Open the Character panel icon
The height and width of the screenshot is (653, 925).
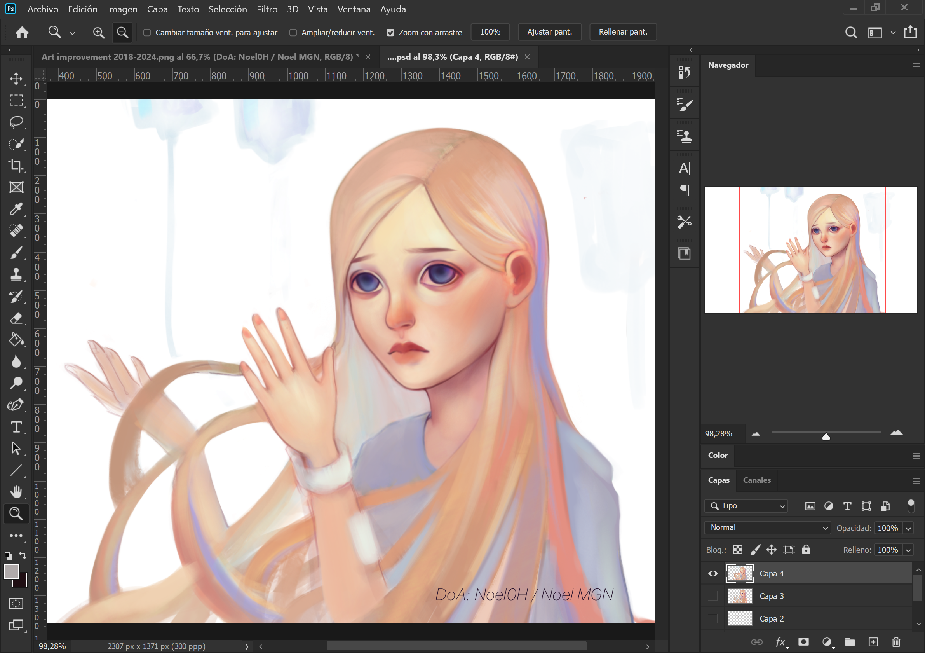point(684,168)
